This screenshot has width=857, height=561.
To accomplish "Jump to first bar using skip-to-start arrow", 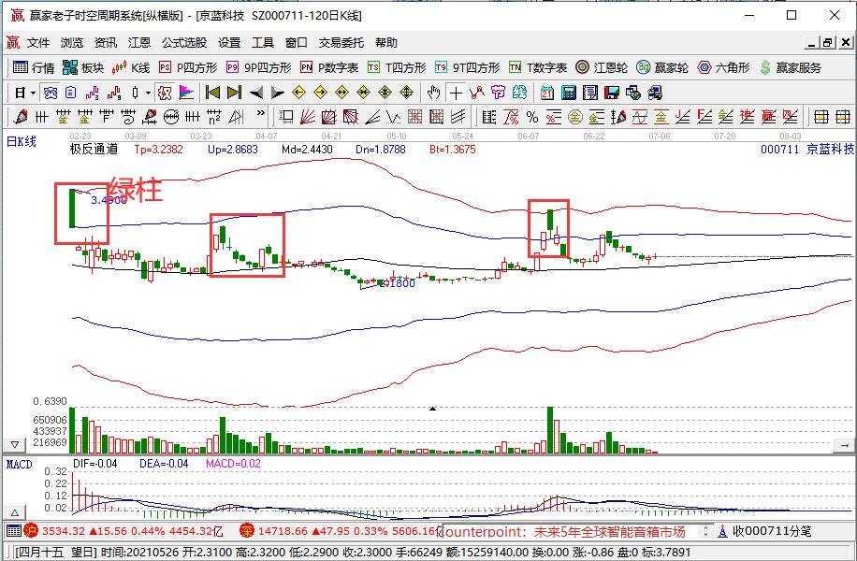I will [212, 93].
